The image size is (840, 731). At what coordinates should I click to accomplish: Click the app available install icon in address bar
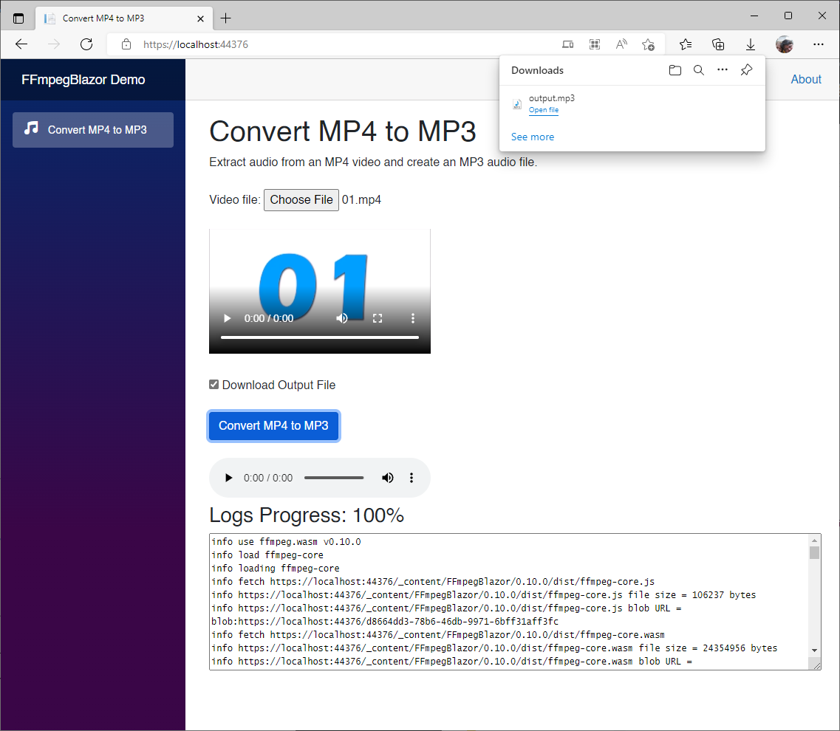coord(568,44)
